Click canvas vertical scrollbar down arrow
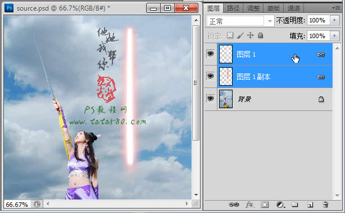The image size is (345, 213). pyautogui.click(x=196, y=195)
